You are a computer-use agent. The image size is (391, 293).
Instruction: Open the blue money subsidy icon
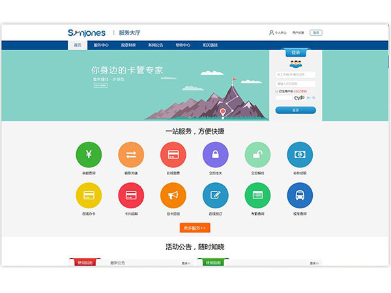300,154
